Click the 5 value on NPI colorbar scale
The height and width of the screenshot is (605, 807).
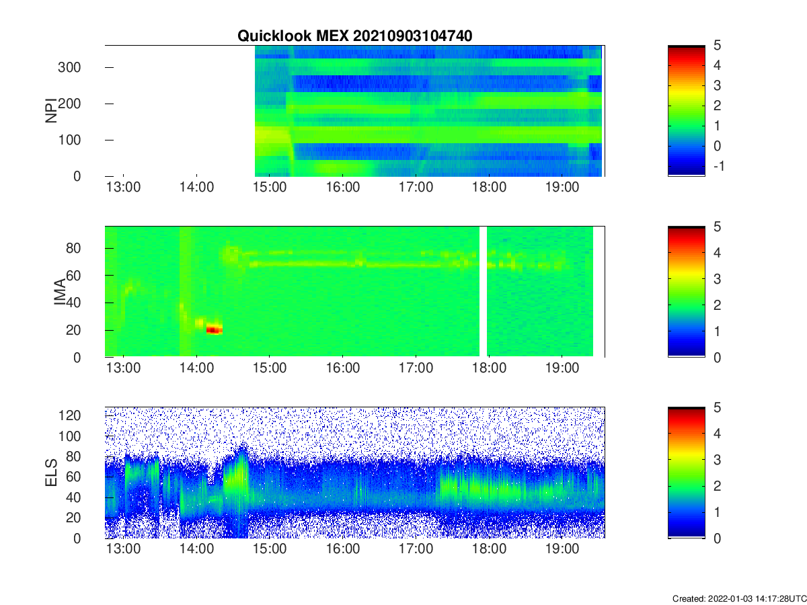tap(717, 46)
